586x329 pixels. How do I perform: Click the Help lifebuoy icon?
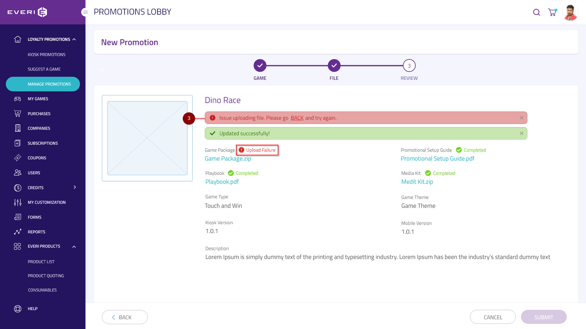(x=18, y=309)
